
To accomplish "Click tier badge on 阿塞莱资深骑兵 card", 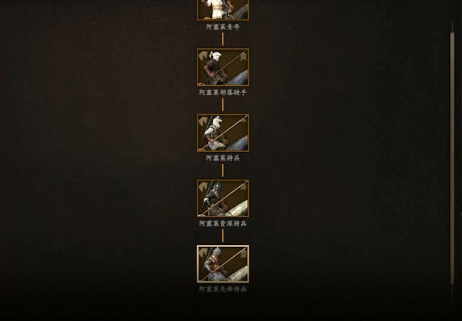I will tap(243, 186).
